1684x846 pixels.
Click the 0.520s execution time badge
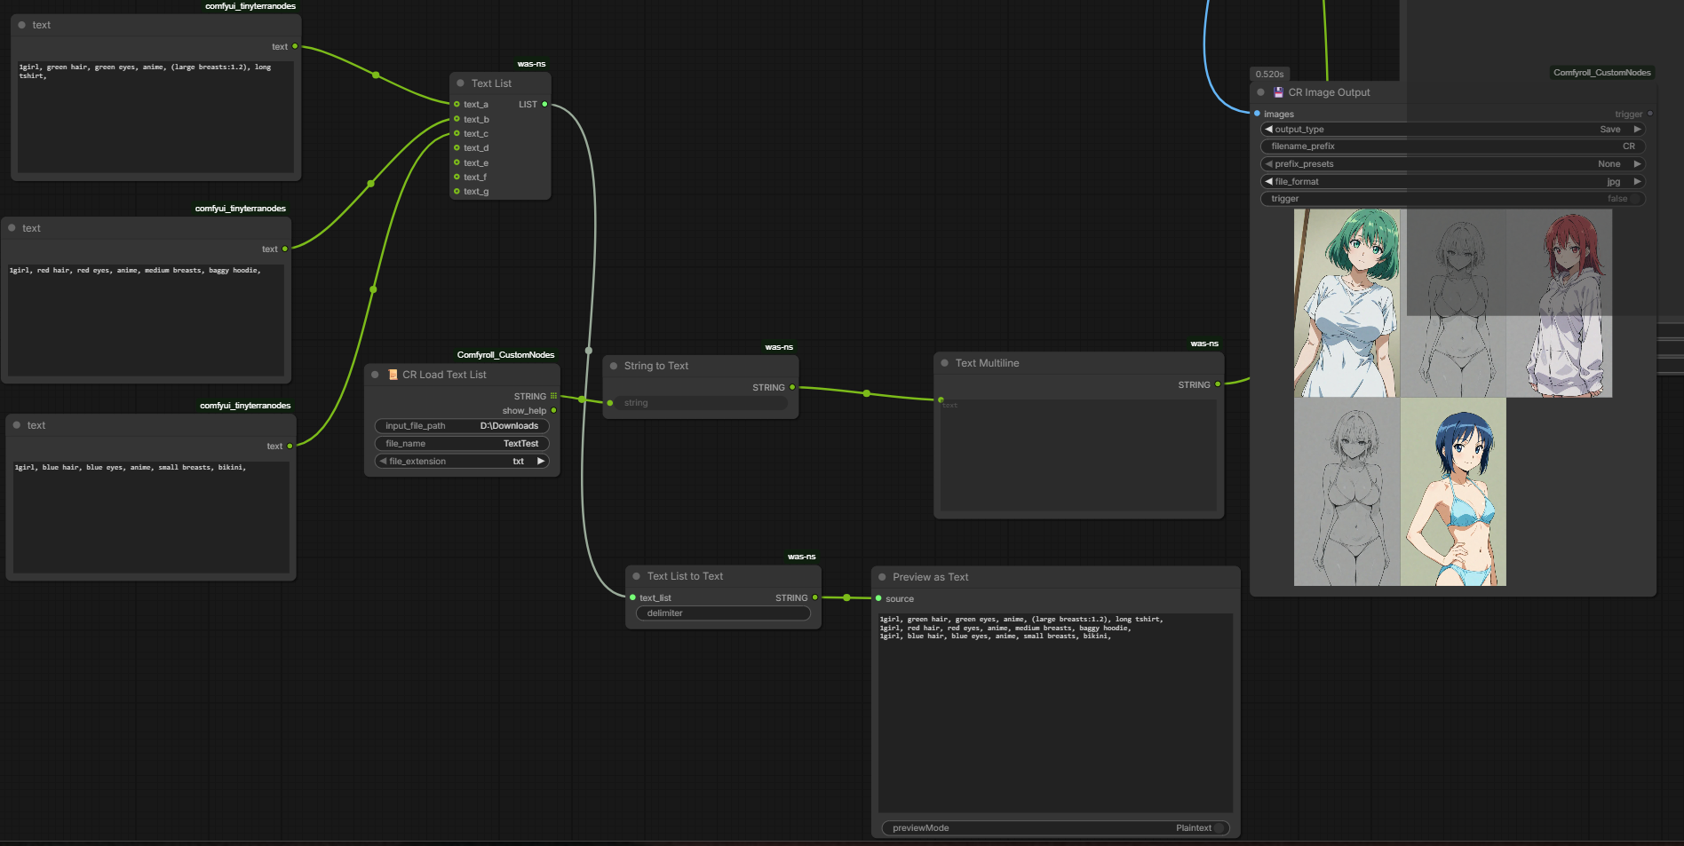click(1269, 74)
